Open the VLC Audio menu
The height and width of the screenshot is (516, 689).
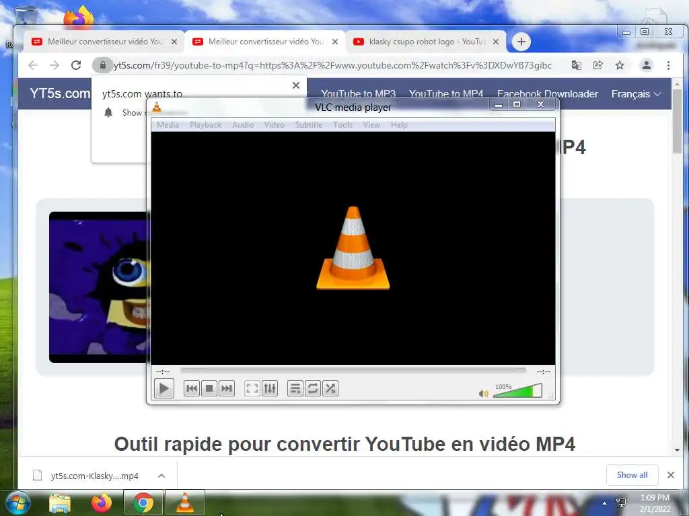tap(242, 124)
